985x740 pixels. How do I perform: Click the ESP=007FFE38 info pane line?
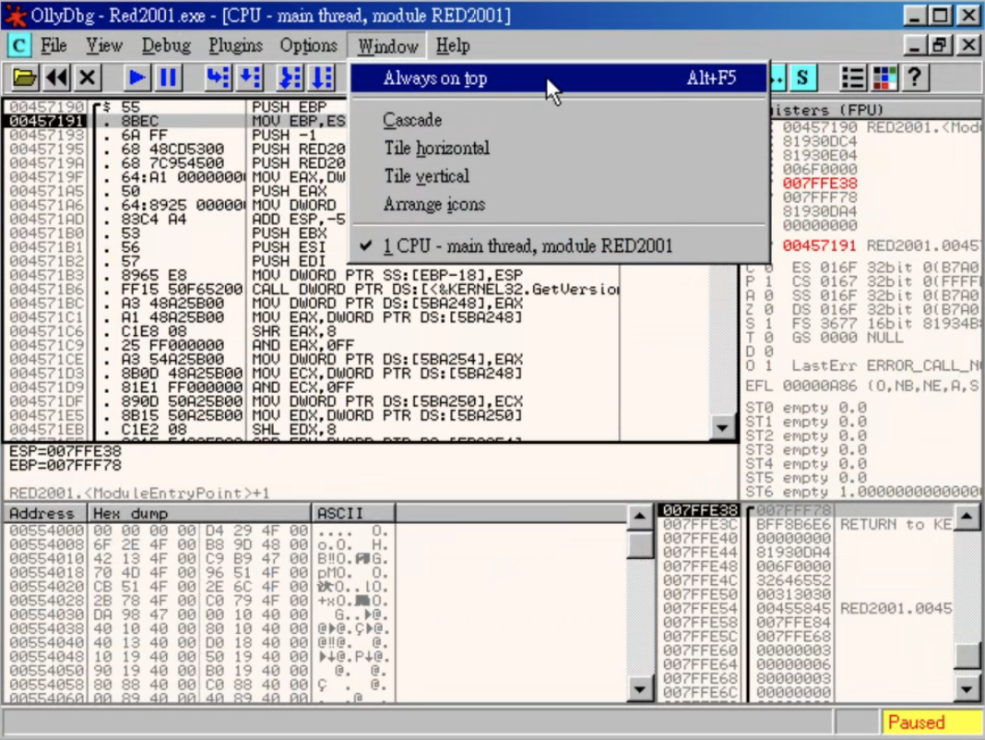click(x=65, y=451)
